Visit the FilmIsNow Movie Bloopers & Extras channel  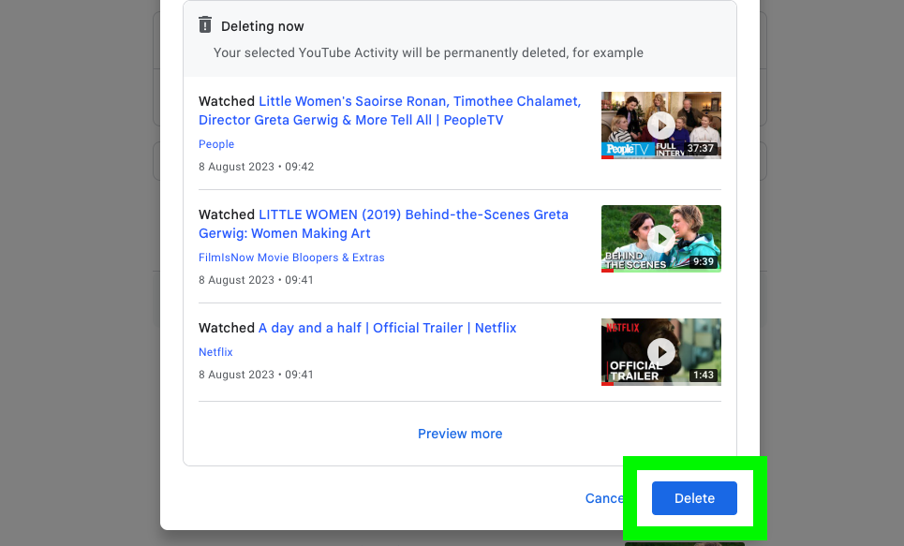291,258
